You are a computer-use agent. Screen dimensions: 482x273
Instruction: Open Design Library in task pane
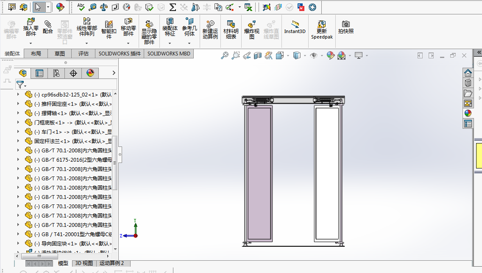coord(468,83)
